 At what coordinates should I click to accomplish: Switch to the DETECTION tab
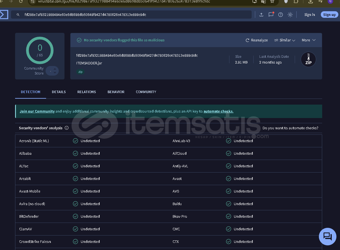click(x=30, y=92)
